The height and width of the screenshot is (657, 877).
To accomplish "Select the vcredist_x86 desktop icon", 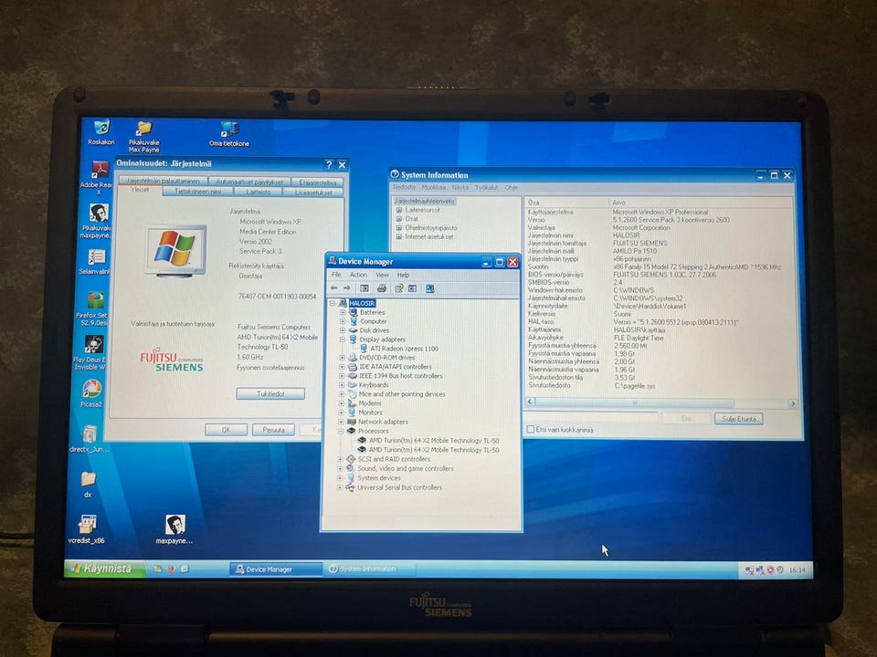I will tap(87, 529).
